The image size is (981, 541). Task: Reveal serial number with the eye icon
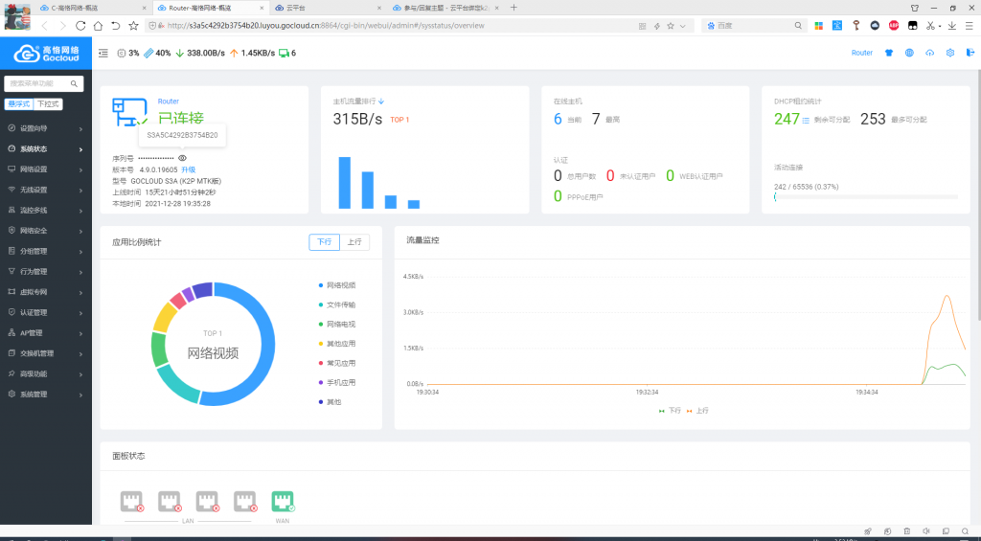pyautogui.click(x=182, y=158)
